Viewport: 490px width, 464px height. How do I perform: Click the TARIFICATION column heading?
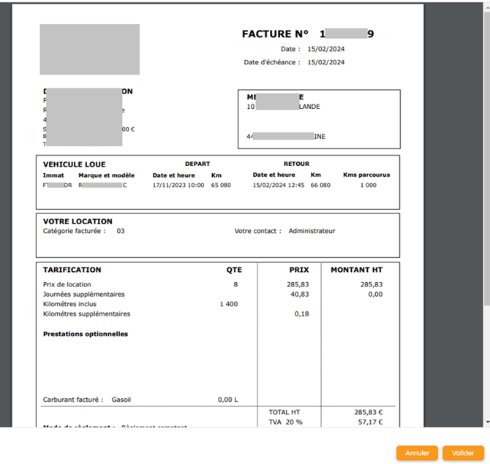click(72, 270)
